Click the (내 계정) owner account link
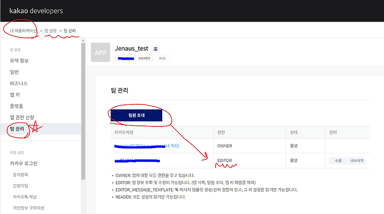This screenshot has width=384, height=214. pos(172,146)
